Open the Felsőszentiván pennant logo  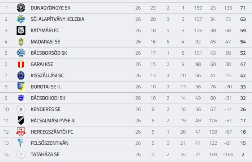click(21, 143)
